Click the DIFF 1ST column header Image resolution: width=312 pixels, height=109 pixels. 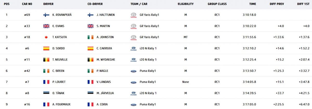pyautogui.click(x=303, y=4)
